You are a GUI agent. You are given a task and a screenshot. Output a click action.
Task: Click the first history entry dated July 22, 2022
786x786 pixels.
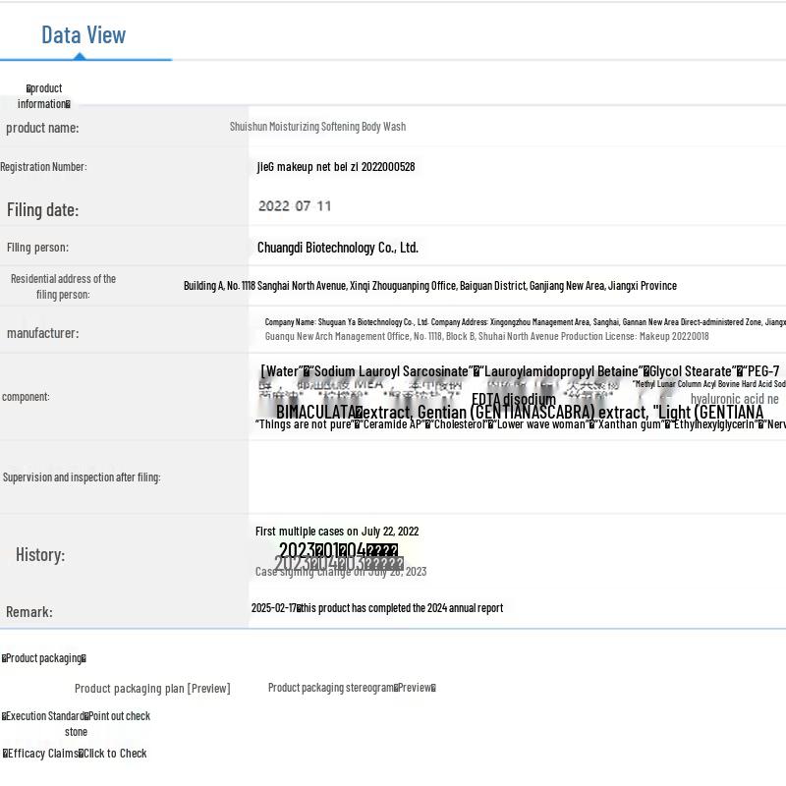pos(337,532)
